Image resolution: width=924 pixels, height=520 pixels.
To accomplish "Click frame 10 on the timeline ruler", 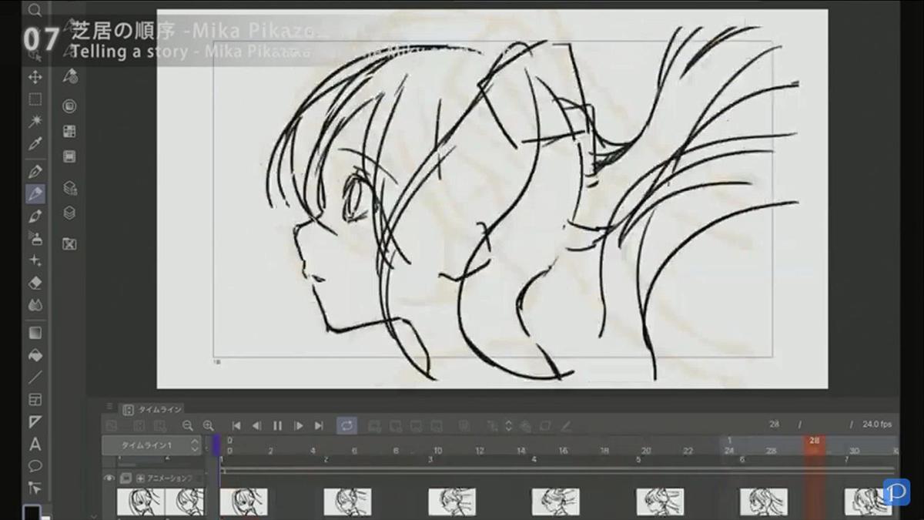I will [x=437, y=451].
